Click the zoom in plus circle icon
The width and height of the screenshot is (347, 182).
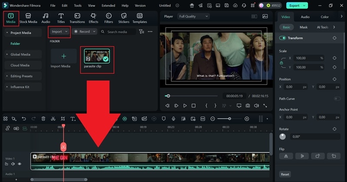[247, 119]
